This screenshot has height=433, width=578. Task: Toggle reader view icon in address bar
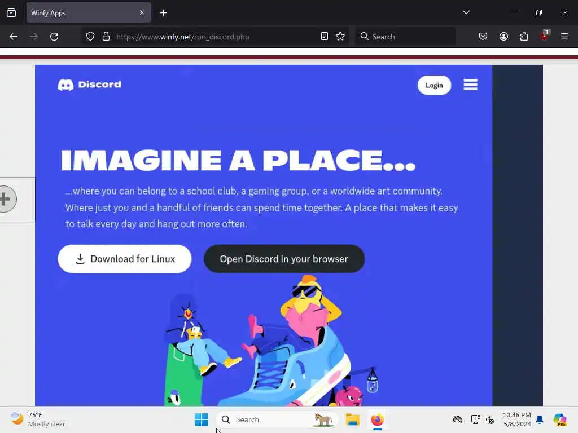tap(325, 37)
